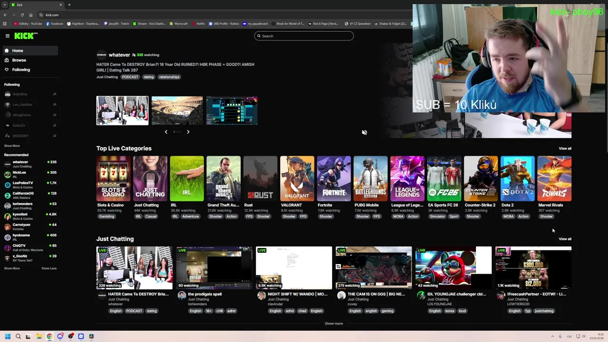Expand Show More under Following list
This screenshot has height=342, width=608.
[x=12, y=146]
